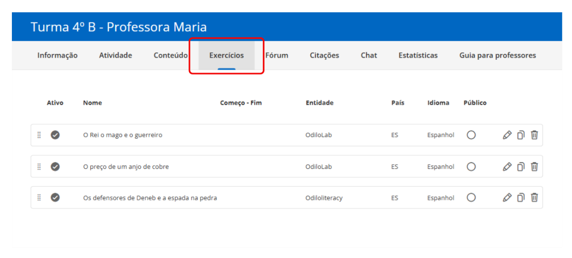Delete the 'O Rei o mago e o guerreiro' exercise
The height and width of the screenshot is (258, 572).
click(534, 135)
